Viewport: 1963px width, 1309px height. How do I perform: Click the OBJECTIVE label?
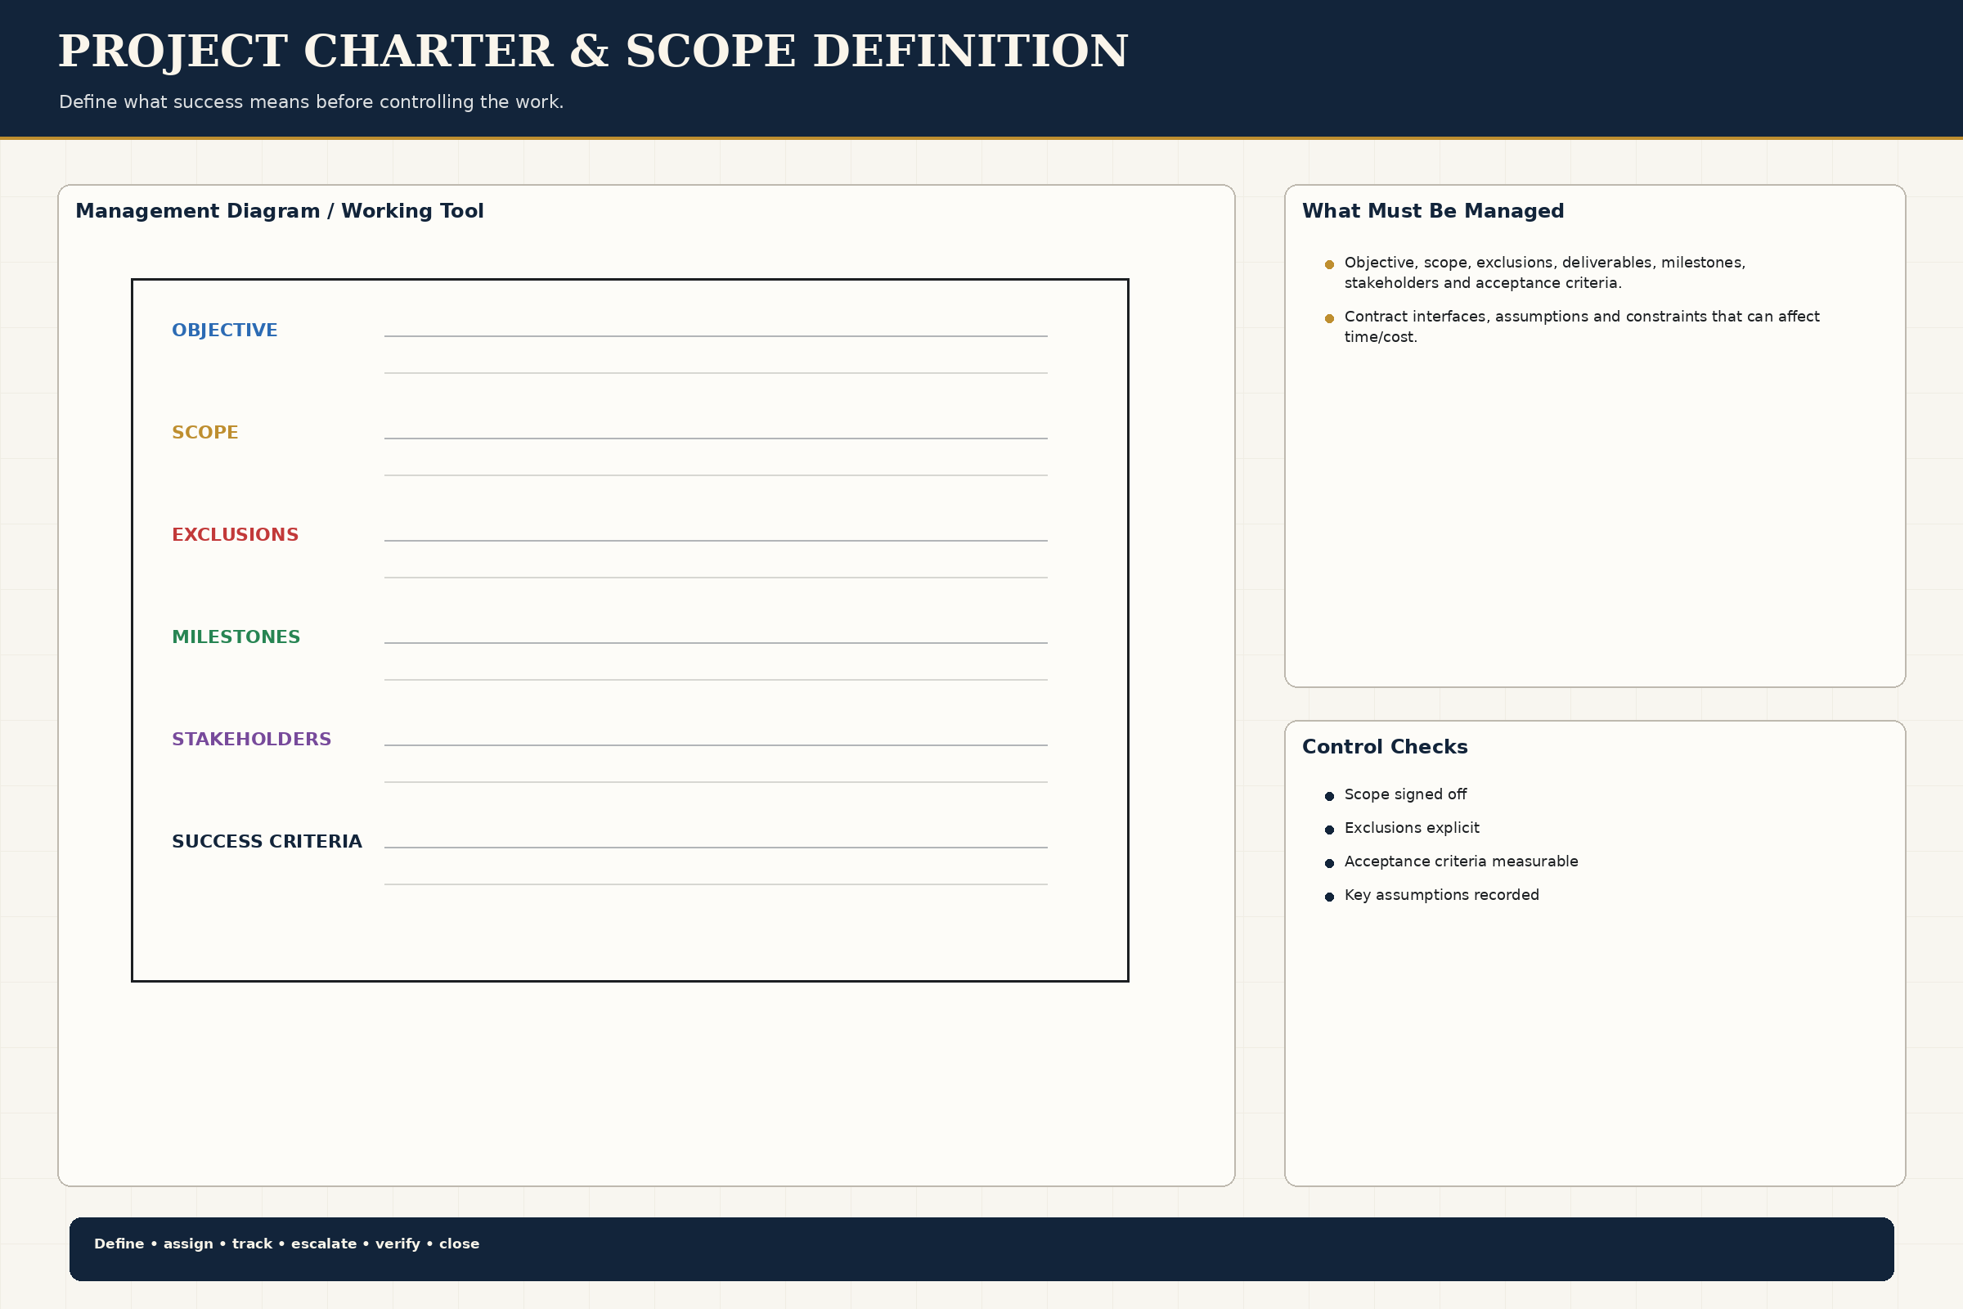click(224, 331)
